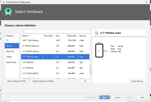The width and height of the screenshot is (151, 102).
Task: Select 3.7" WVGA (Nexus) device row
Action: click(x=55, y=51)
